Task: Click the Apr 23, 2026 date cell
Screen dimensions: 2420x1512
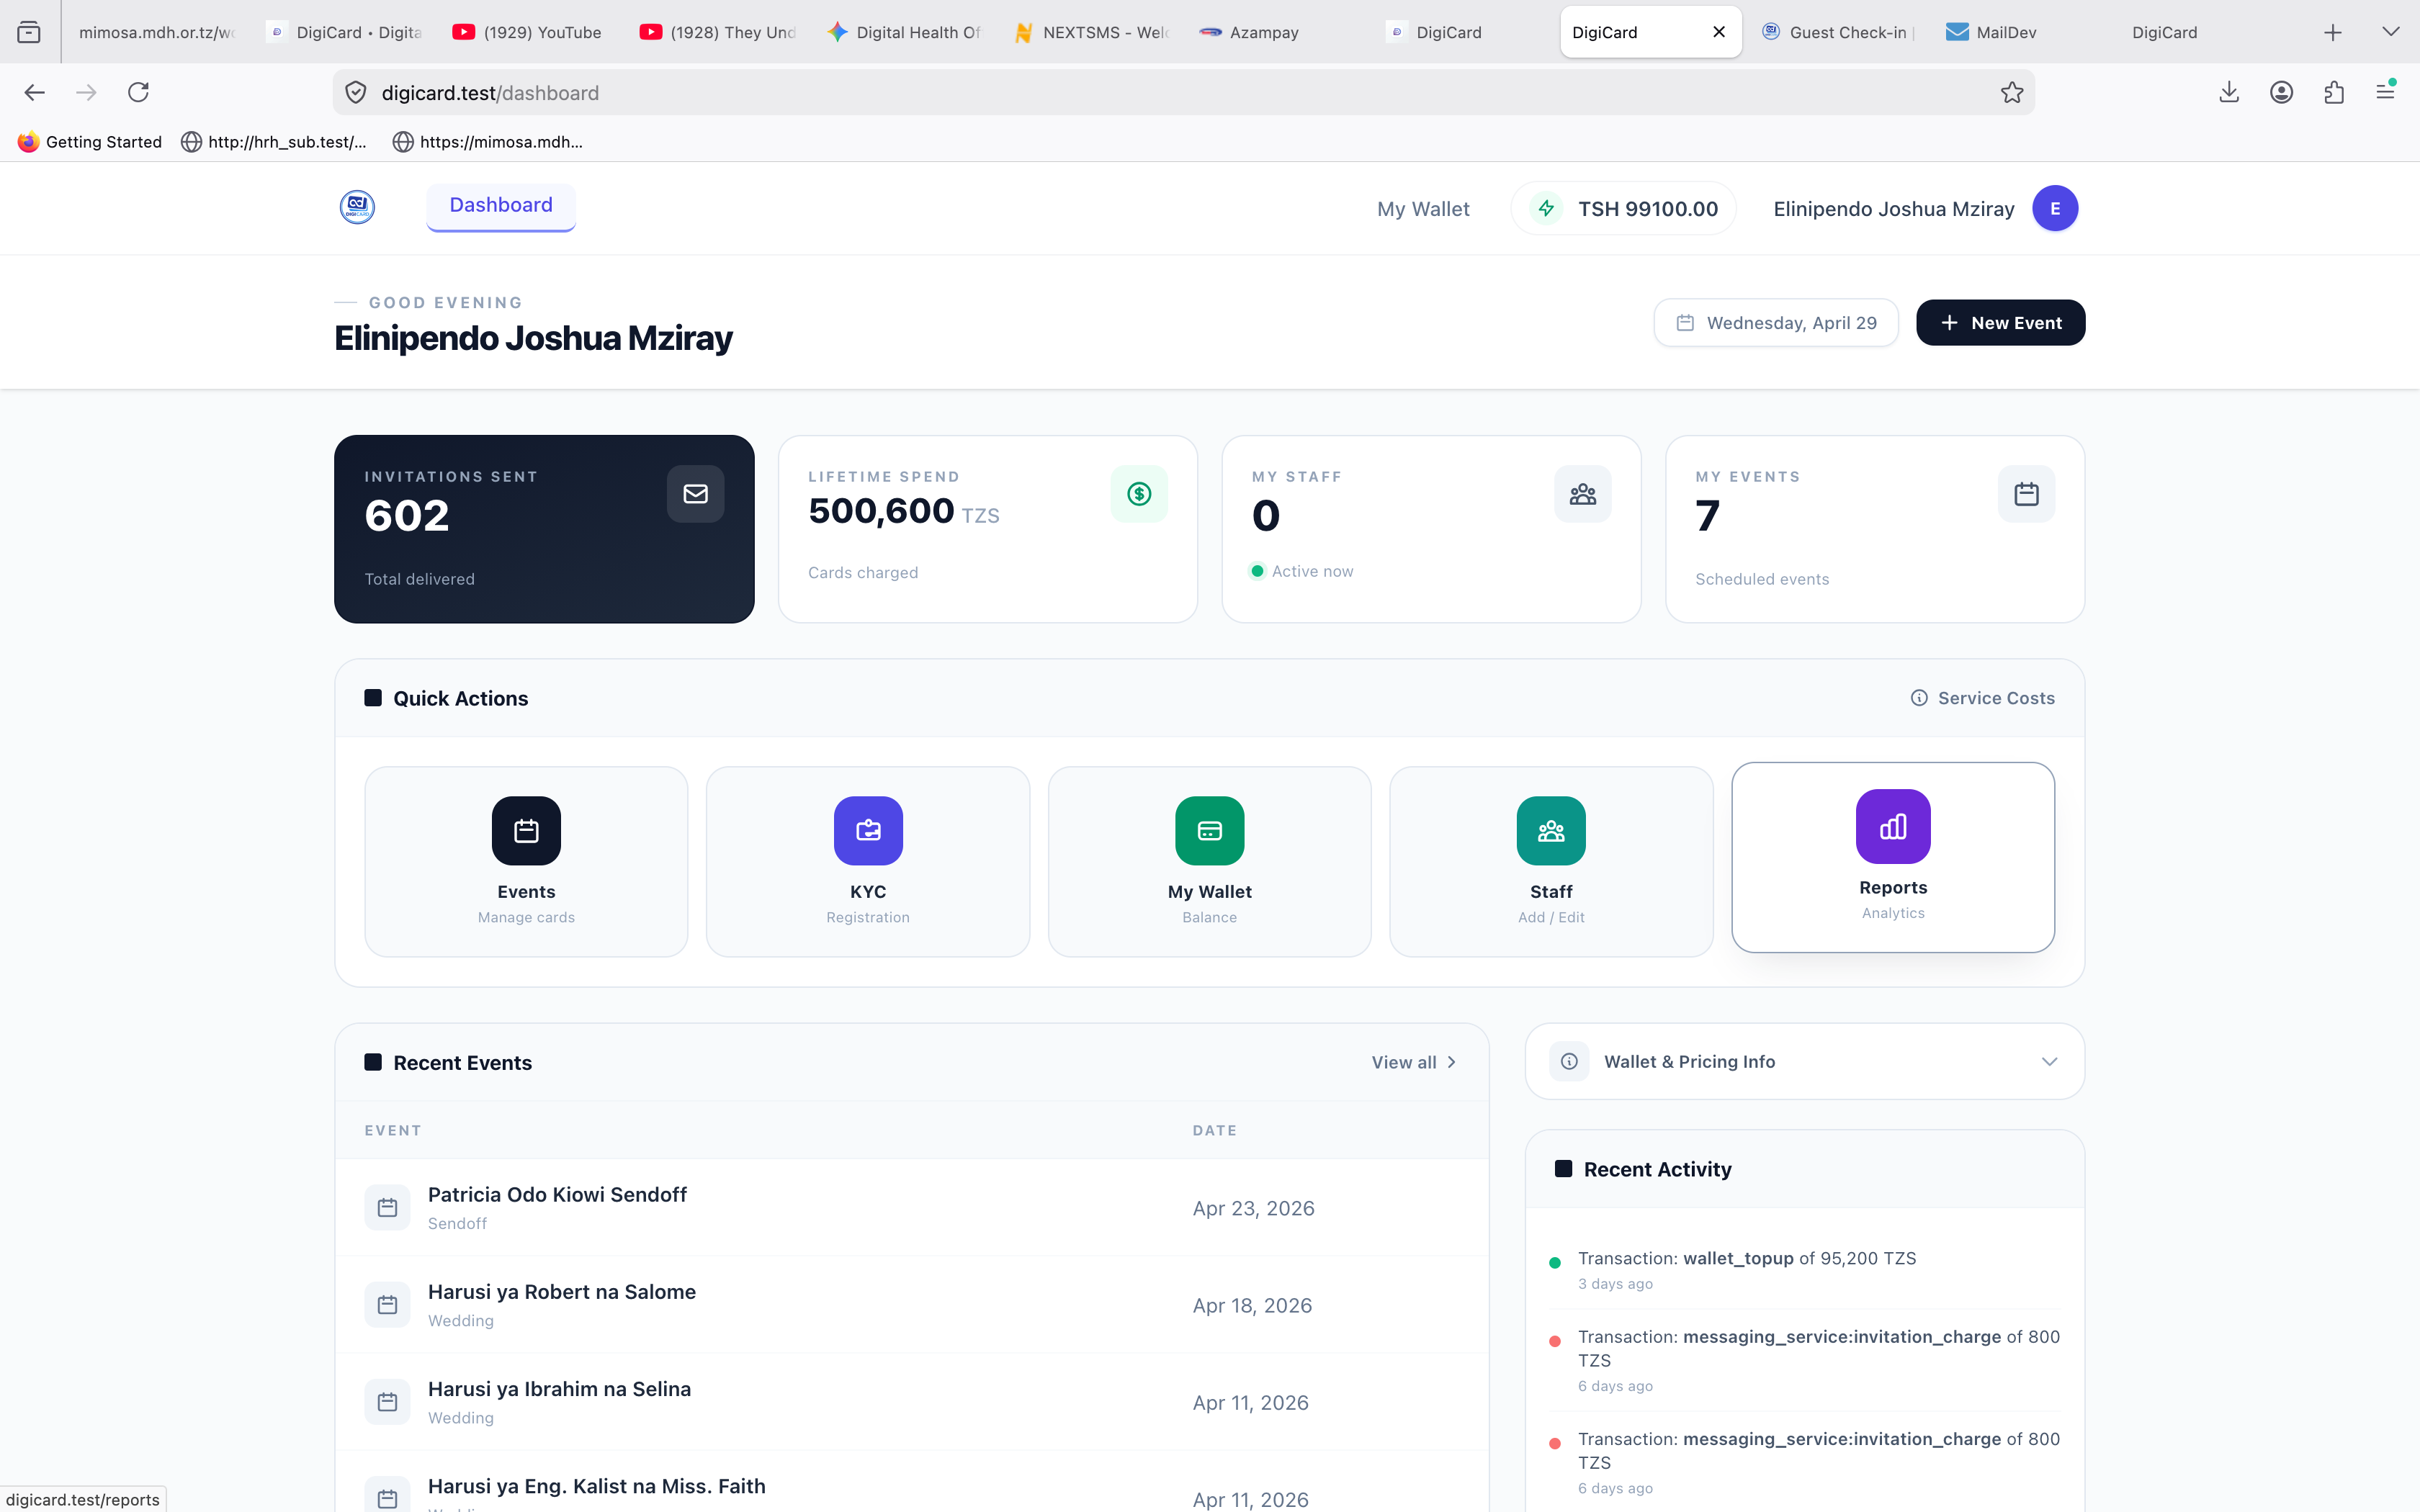Action: tap(1253, 1208)
